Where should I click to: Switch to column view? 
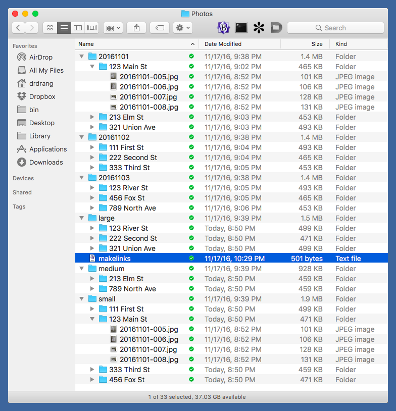(78, 28)
